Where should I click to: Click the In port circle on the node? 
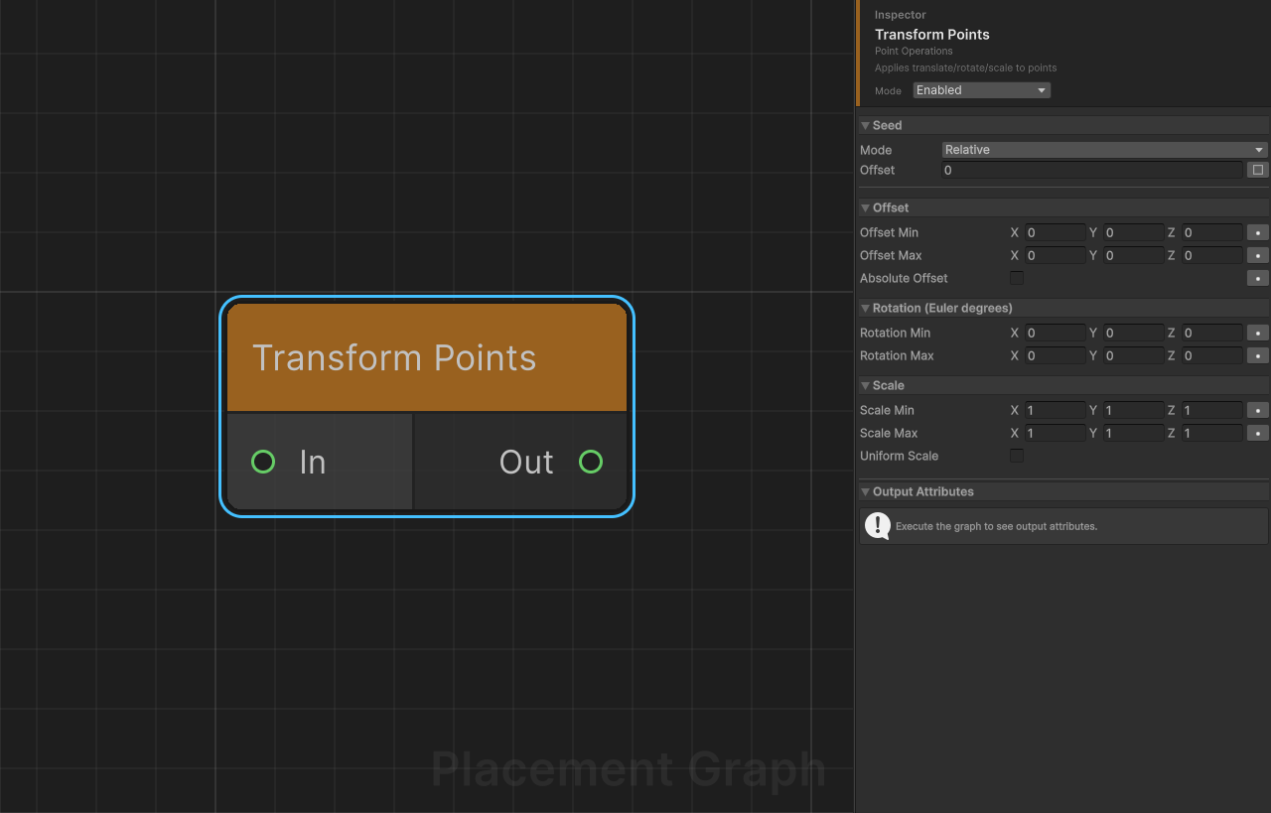point(263,462)
